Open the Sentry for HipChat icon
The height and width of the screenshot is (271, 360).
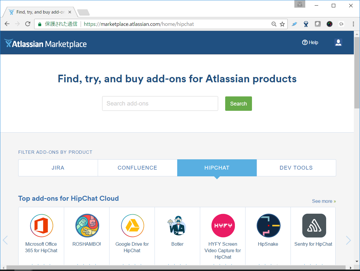[x=314, y=226]
